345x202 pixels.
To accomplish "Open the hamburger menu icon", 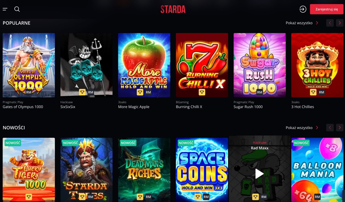I will point(5,9).
